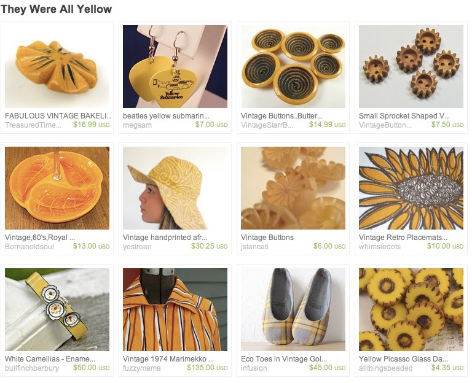
Task: View the yellow Picasso glass beads image
Action: (x=411, y=309)
